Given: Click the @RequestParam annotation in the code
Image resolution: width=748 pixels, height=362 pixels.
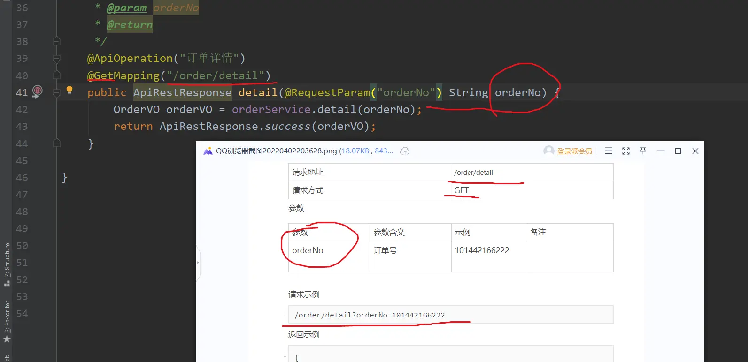Looking at the screenshot, I should pos(327,92).
